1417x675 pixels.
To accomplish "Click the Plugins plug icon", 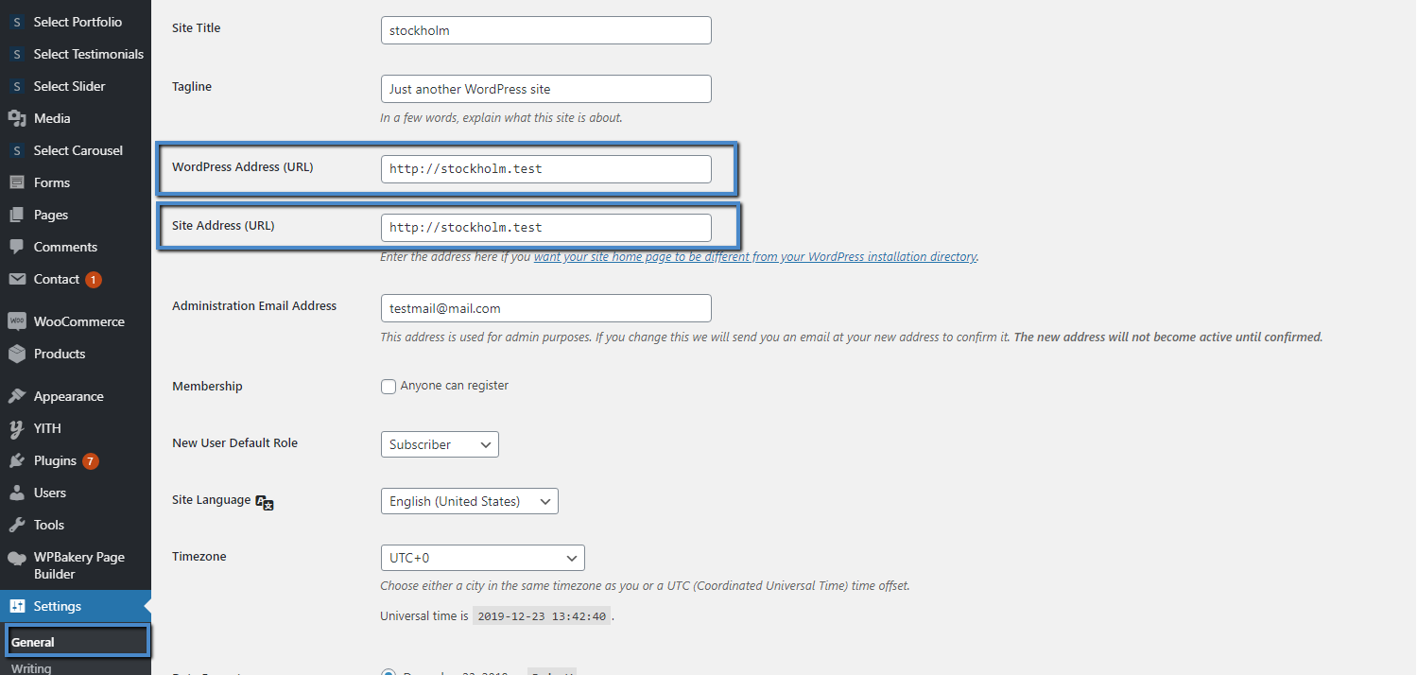I will click(16, 460).
